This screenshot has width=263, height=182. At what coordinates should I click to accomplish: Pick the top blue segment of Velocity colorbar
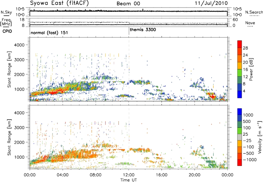(x=240, y=112)
